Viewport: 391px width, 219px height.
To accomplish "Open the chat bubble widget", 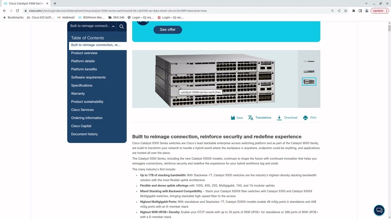I will (379, 210).
